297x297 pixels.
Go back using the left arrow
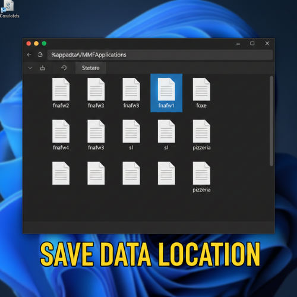(x=29, y=55)
